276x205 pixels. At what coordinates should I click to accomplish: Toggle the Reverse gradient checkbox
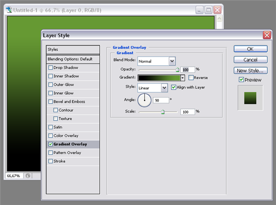click(x=191, y=78)
